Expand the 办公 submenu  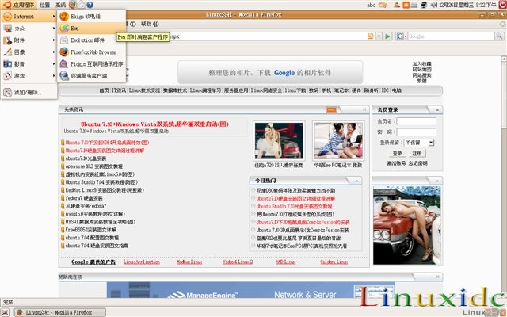coord(29,29)
